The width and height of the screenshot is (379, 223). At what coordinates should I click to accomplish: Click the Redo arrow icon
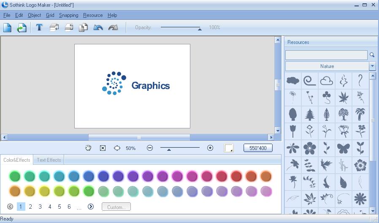[113, 27]
